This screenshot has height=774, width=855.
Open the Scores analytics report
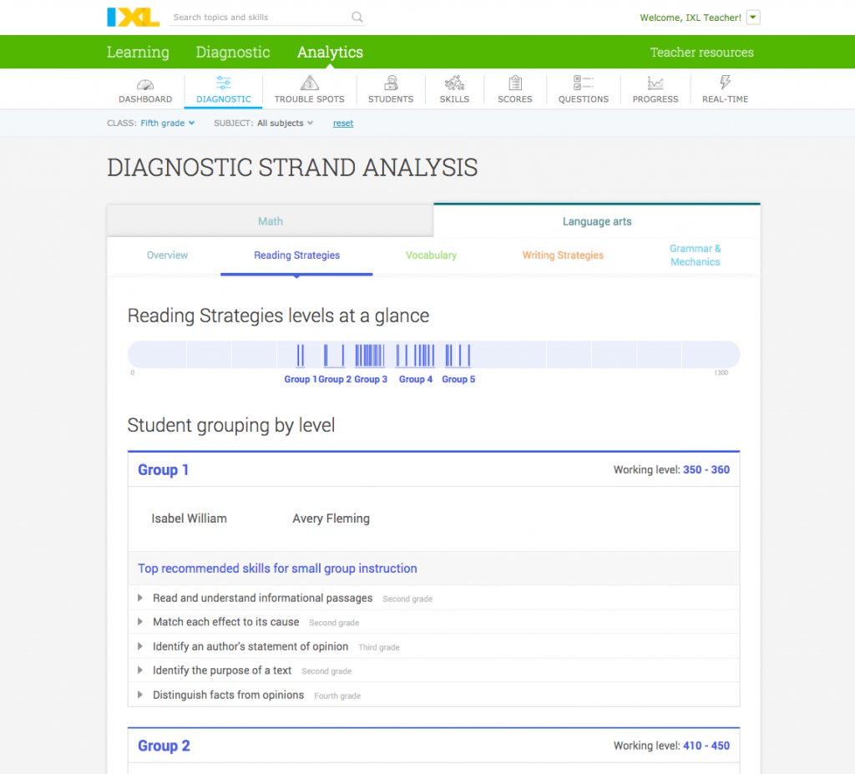514,89
